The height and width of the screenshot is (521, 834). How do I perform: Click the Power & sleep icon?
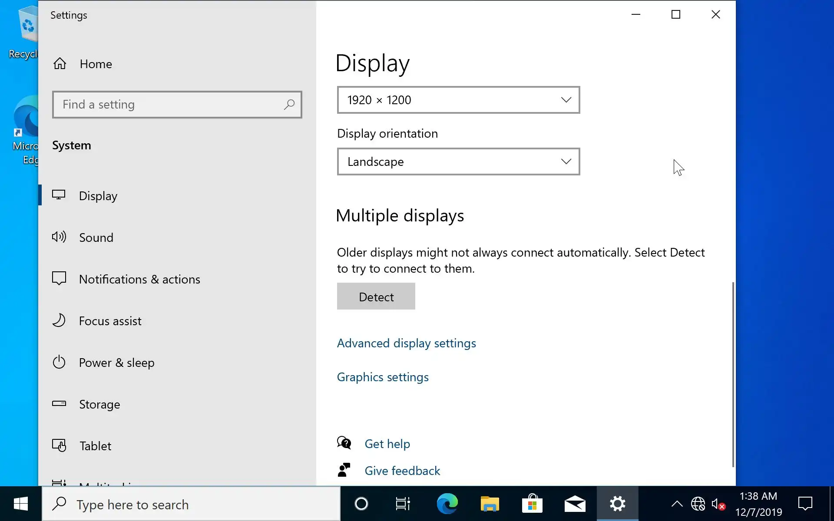point(59,362)
